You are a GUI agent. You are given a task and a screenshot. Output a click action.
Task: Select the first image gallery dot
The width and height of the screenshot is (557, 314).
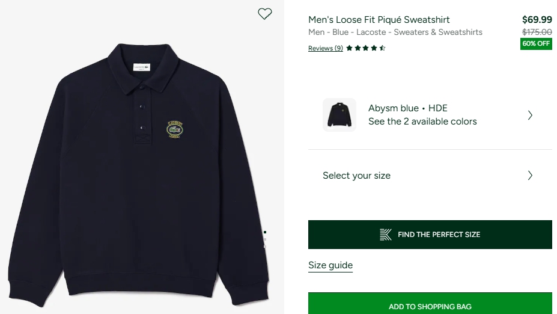coord(265,232)
